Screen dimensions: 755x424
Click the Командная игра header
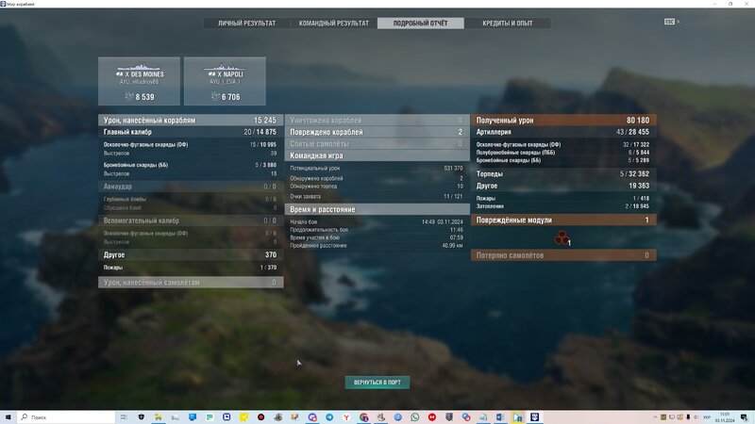point(377,155)
